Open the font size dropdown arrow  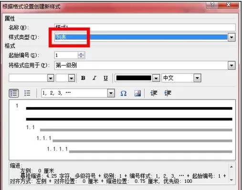pyautogui.click(x=72, y=78)
